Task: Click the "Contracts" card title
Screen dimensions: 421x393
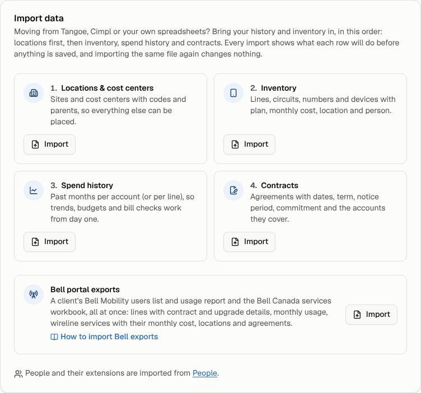Action: 279,185
